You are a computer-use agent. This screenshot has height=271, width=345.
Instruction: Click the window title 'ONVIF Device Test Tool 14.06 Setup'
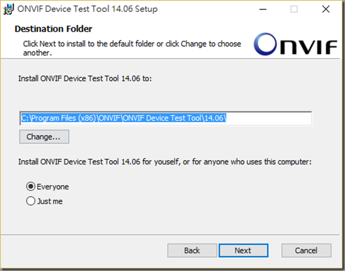pos(88,9)
